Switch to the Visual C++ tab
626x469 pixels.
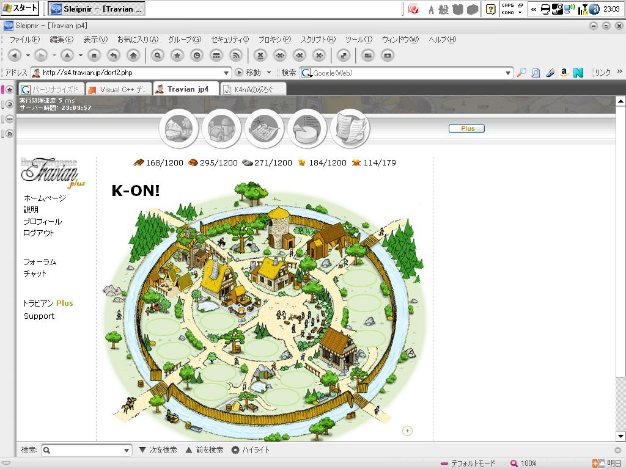tap(119, 89)
